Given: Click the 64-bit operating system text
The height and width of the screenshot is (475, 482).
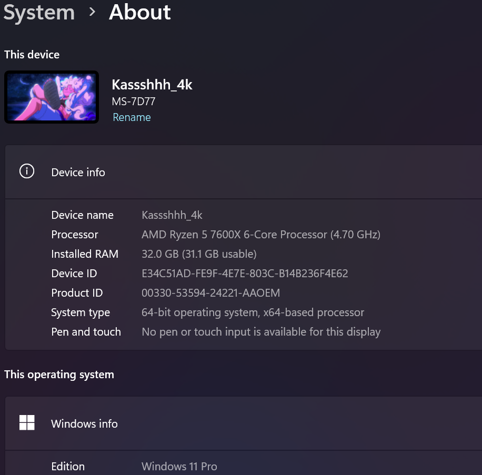Looking at the screenshot, I should coord(253,312).
